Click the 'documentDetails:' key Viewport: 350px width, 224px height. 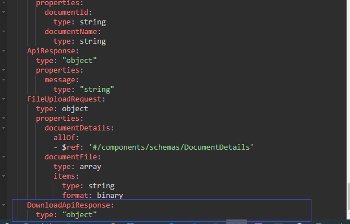[x=79, y=128]
